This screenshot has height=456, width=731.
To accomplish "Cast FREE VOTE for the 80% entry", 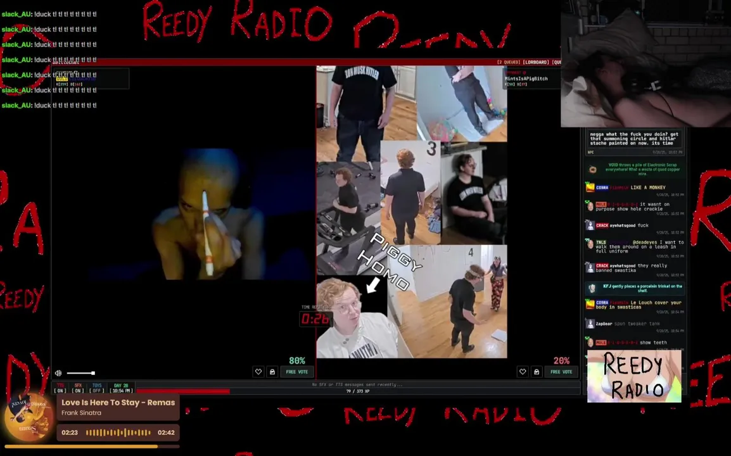I will point(297,372).
